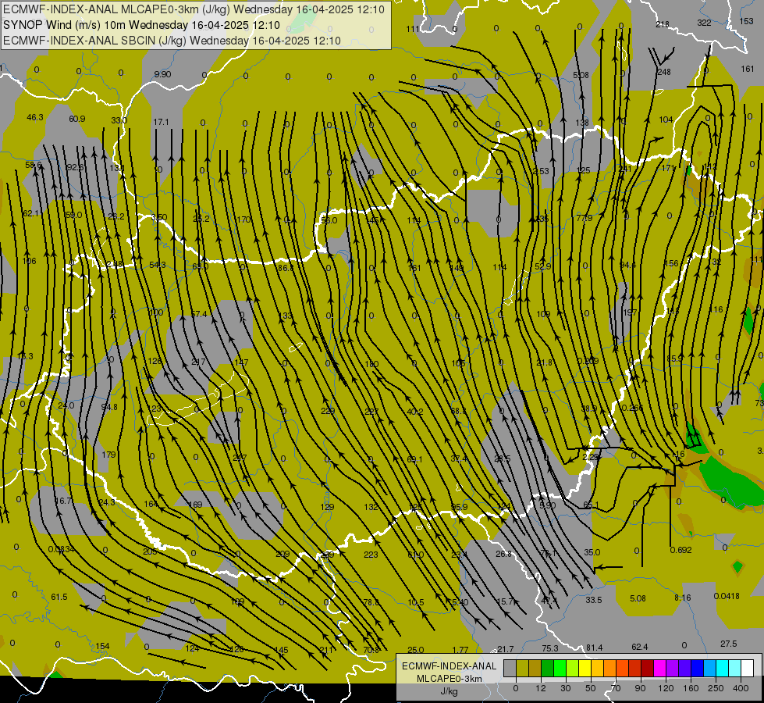Image resolution: width=764 pixels, height=703 pixels.
Task: Click the map value 0.0418
Action: 727,596
